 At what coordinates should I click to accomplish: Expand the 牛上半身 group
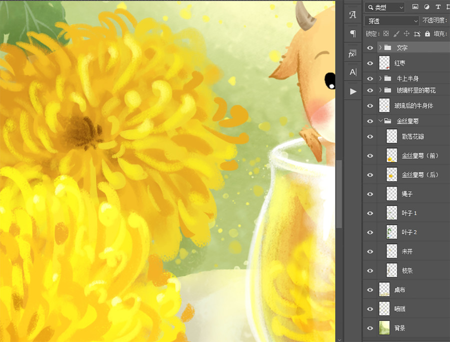tap(380, 78)
